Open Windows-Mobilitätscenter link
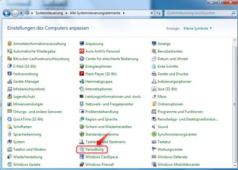This screenshot has height=170, width=238. [x=179, y=164]
